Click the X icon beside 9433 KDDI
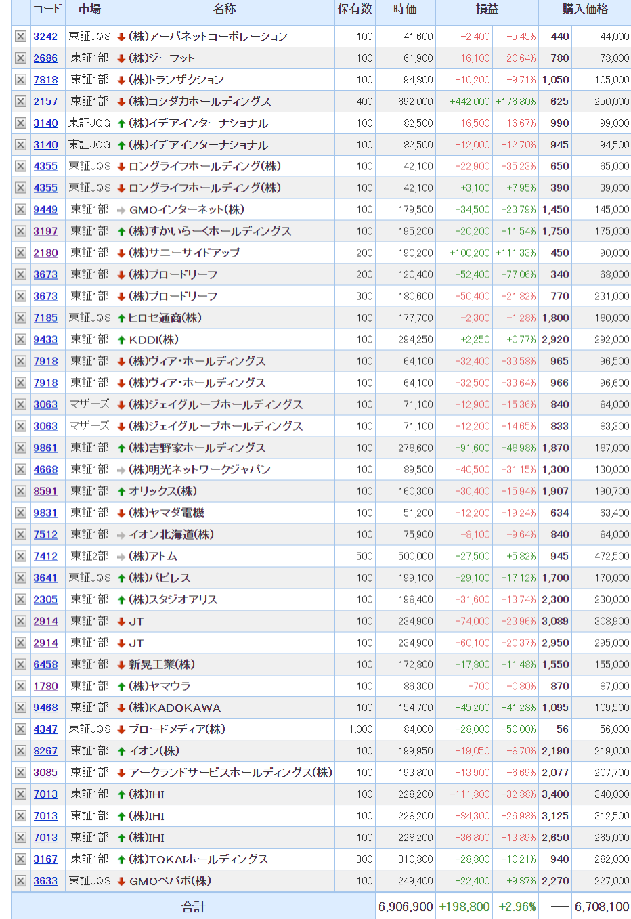This screenshot has width=631, height=919. tap(20, 340)
